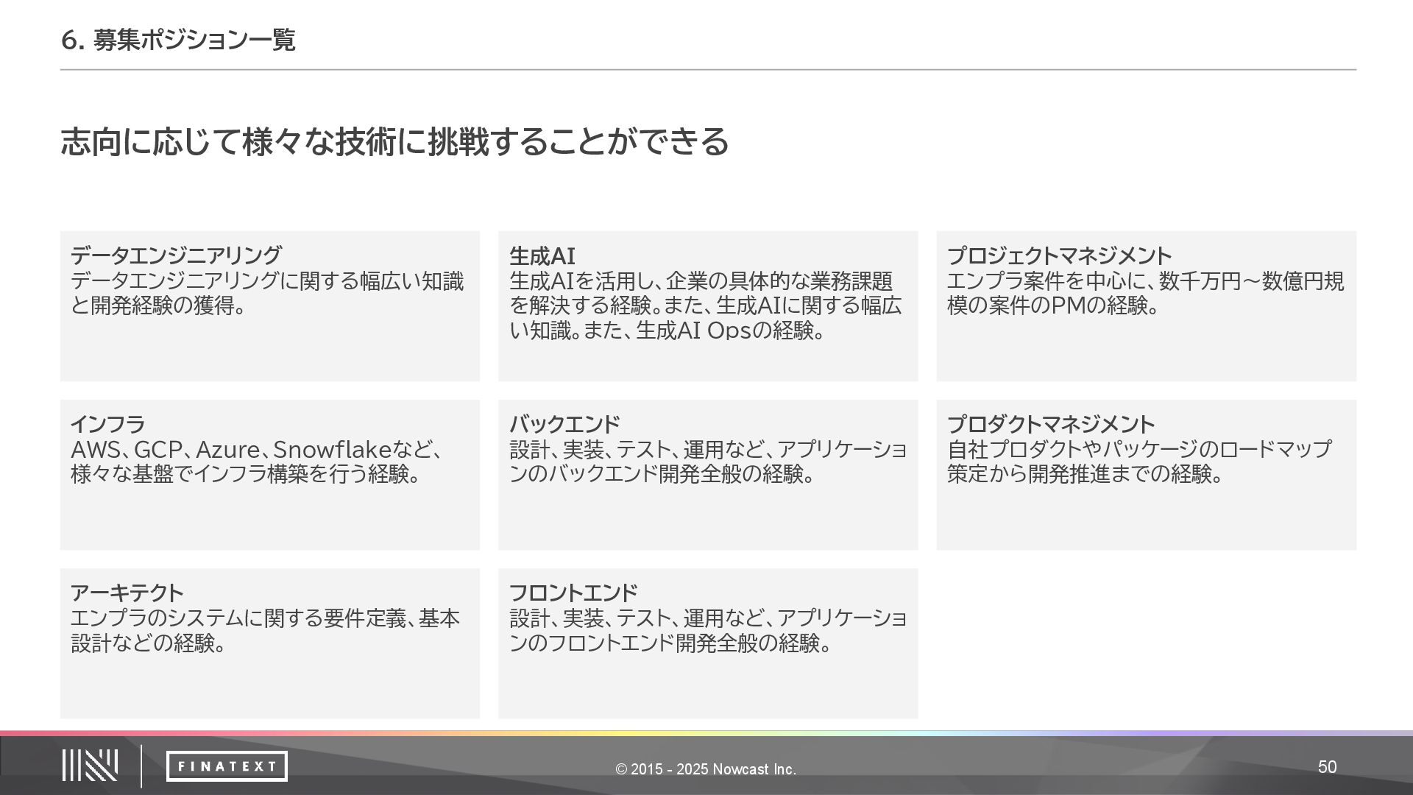Click the アーキテクト heading text
Screen dimensions: 1413x795
coord(127,593)
